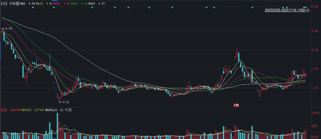Viewport: 321px width, 139px height.
Task: Click the leftmost diamond event marker
Action: tap(33, 7)
